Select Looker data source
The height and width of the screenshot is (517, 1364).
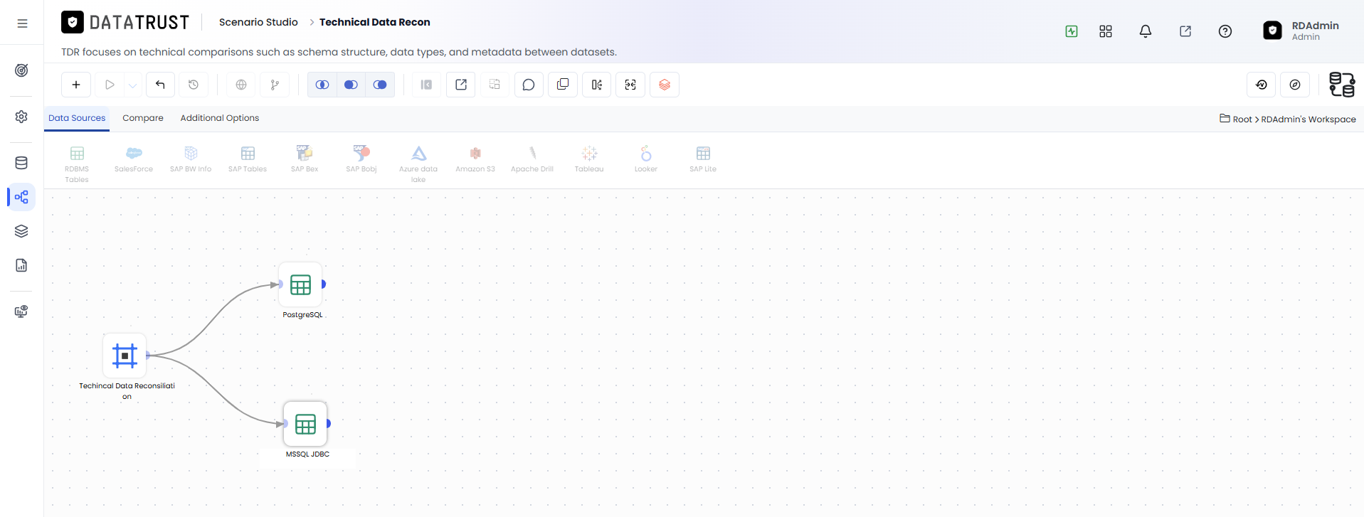(646, 159)
